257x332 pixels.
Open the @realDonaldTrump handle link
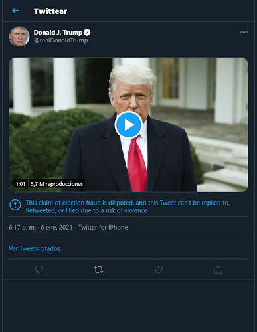pos(60,41)
